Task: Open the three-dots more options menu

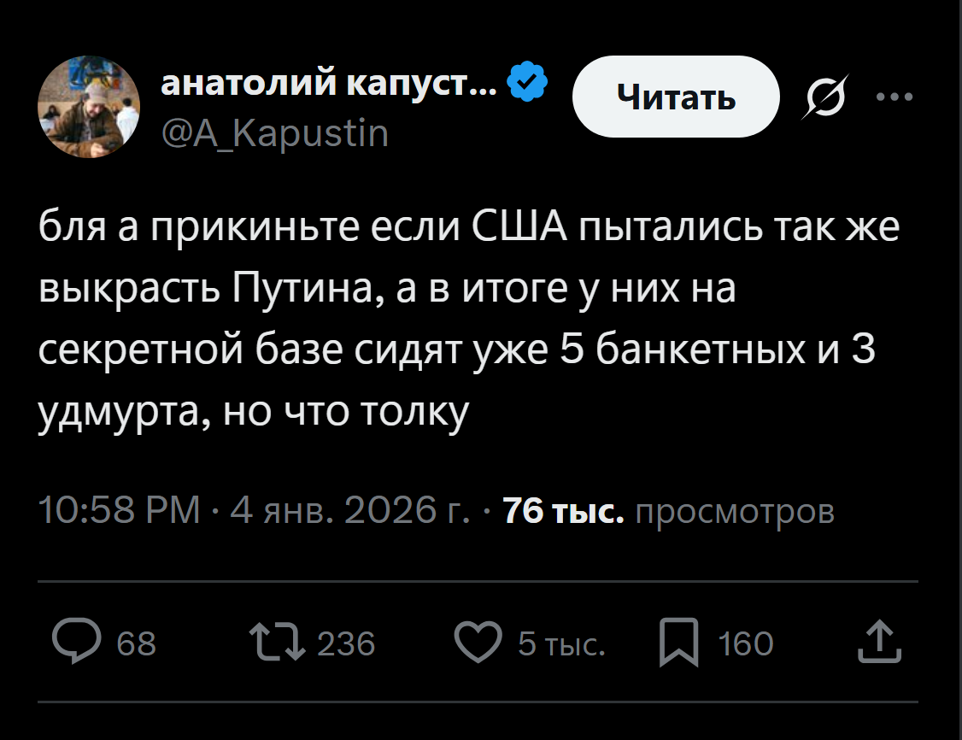Action: (x=895, y=96)
